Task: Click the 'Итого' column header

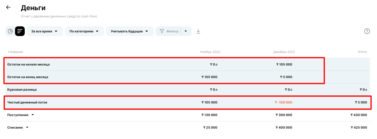Action: pyautogui.click(x=363, y=52)
